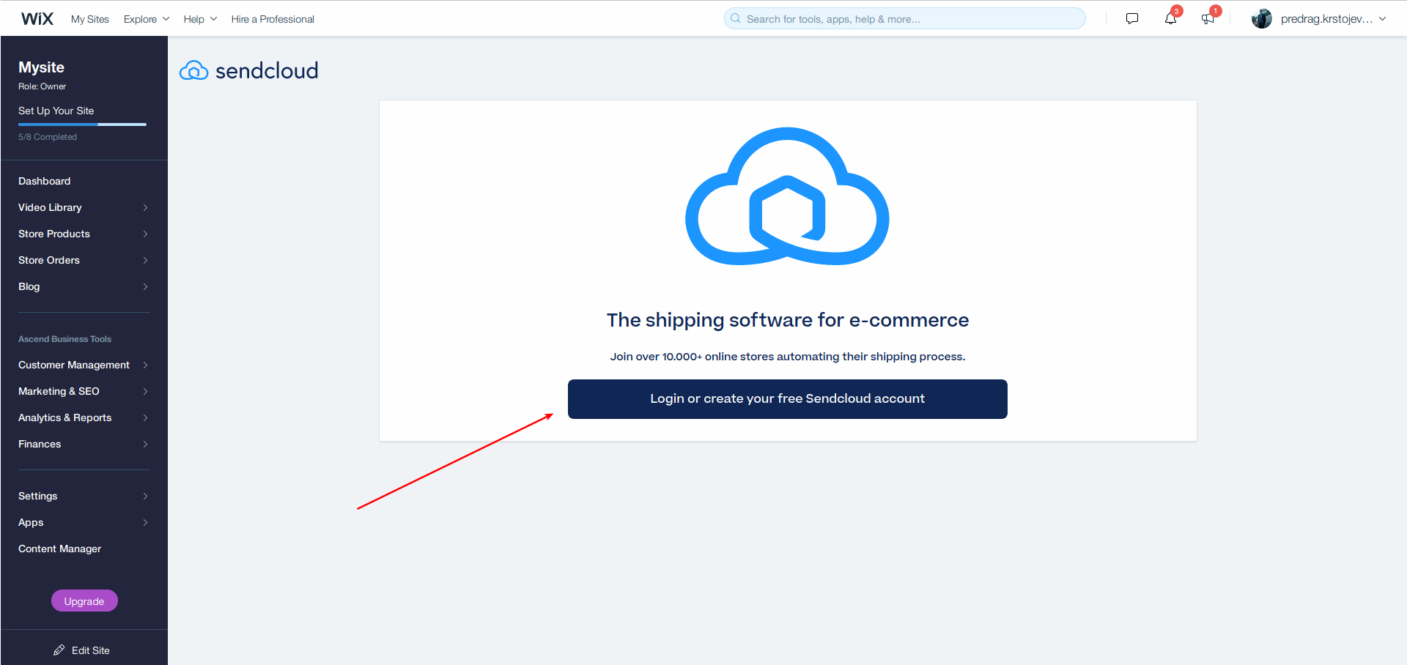Expand the Marketing & SEO chevron

pos(145,391)
